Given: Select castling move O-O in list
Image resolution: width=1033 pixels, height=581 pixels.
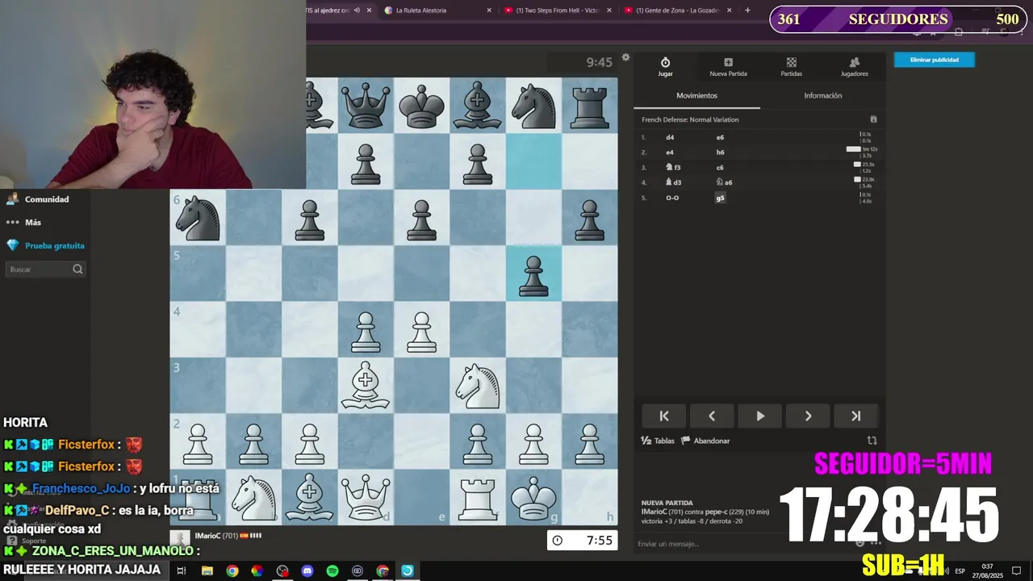Looking at the screenshot, I should [672, 198].
